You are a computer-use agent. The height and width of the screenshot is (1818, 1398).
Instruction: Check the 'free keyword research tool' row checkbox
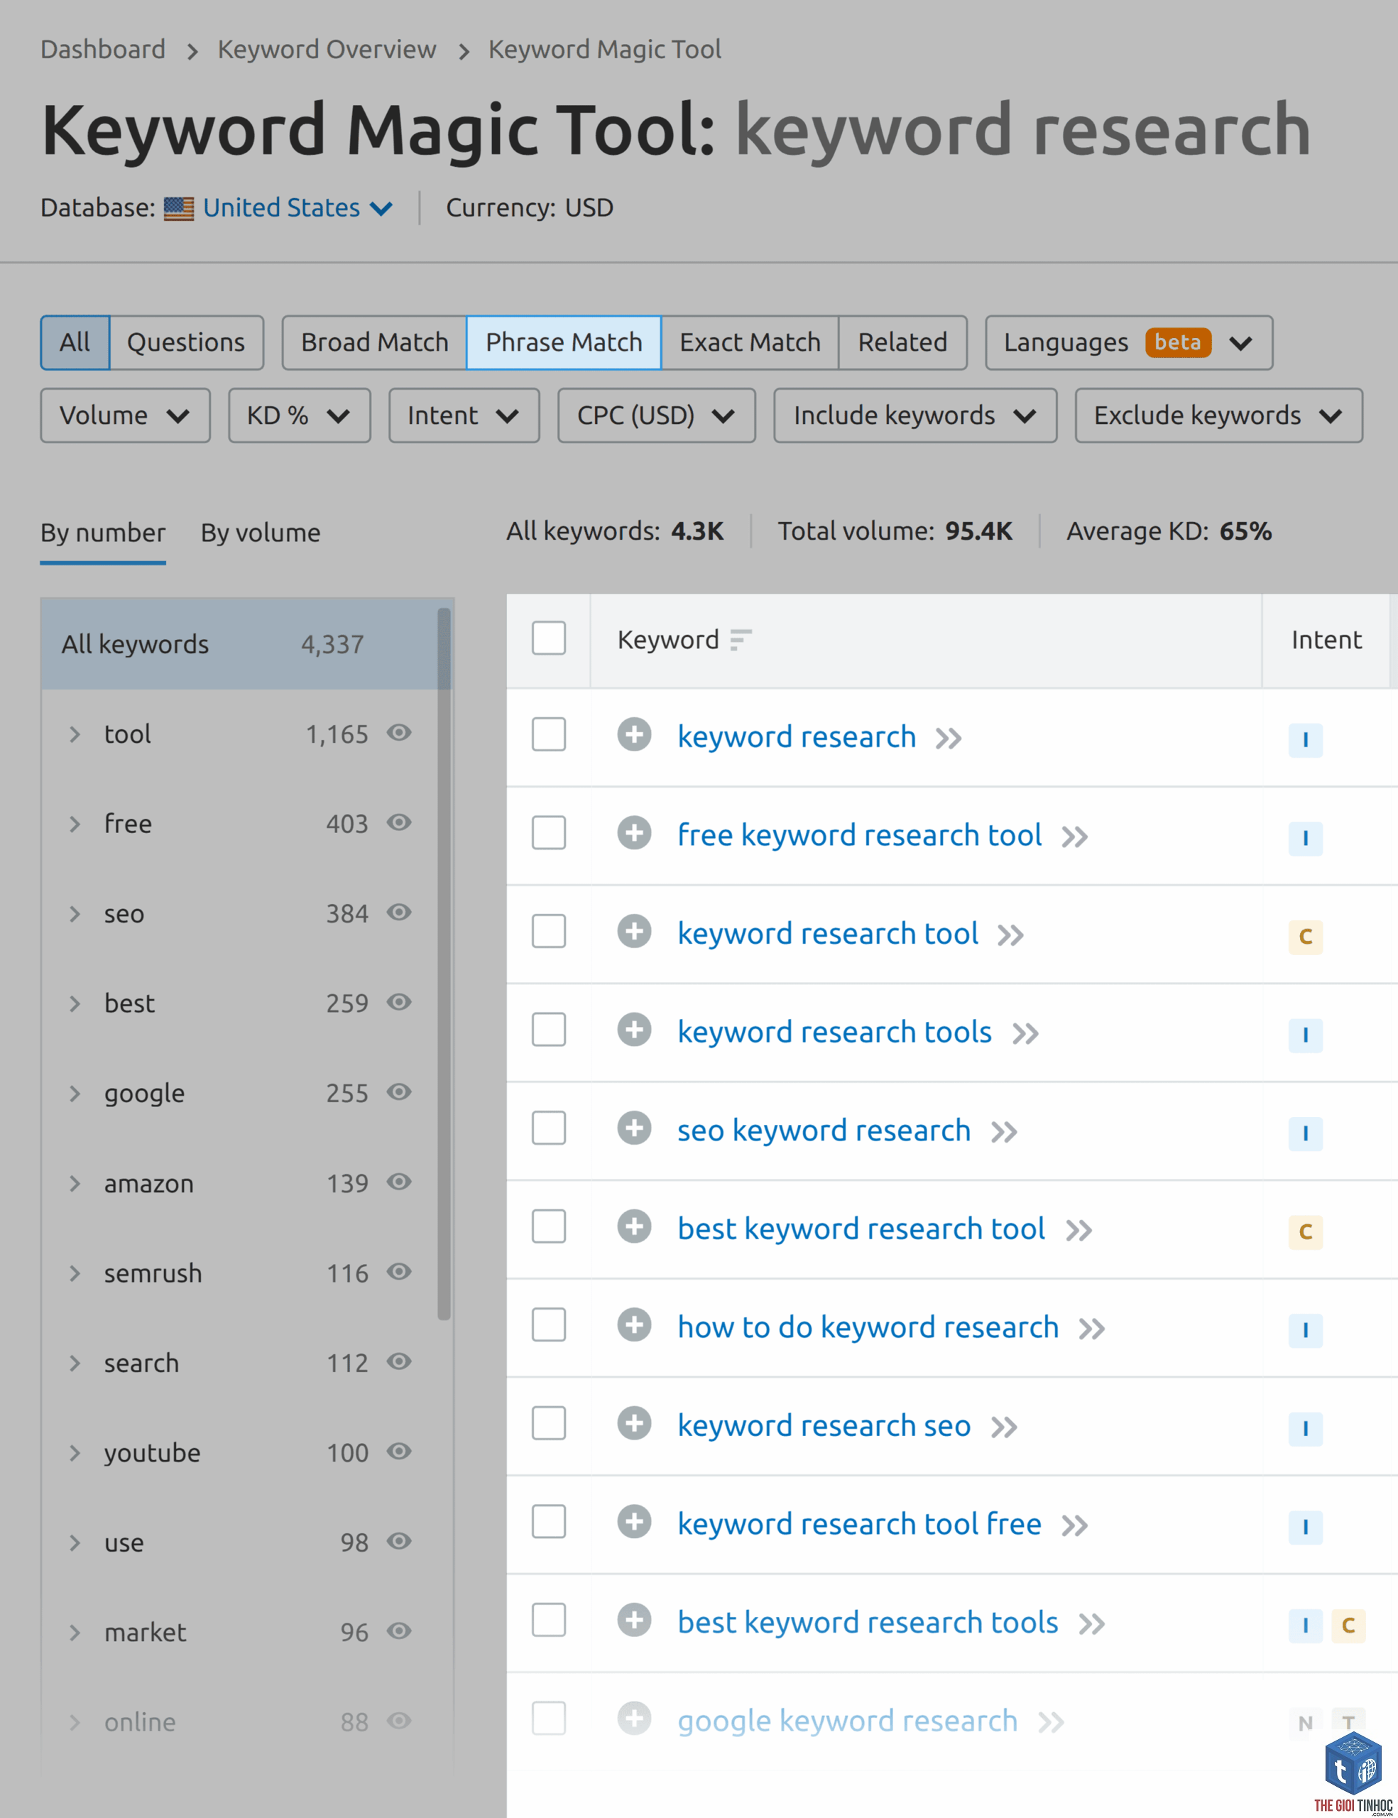pos(548,832)
